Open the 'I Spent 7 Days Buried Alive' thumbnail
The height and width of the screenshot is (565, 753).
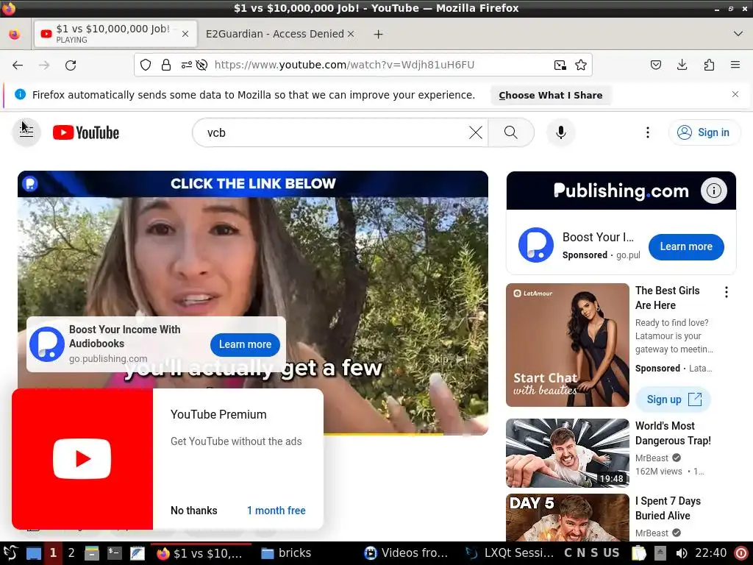[x=567, y=517]
